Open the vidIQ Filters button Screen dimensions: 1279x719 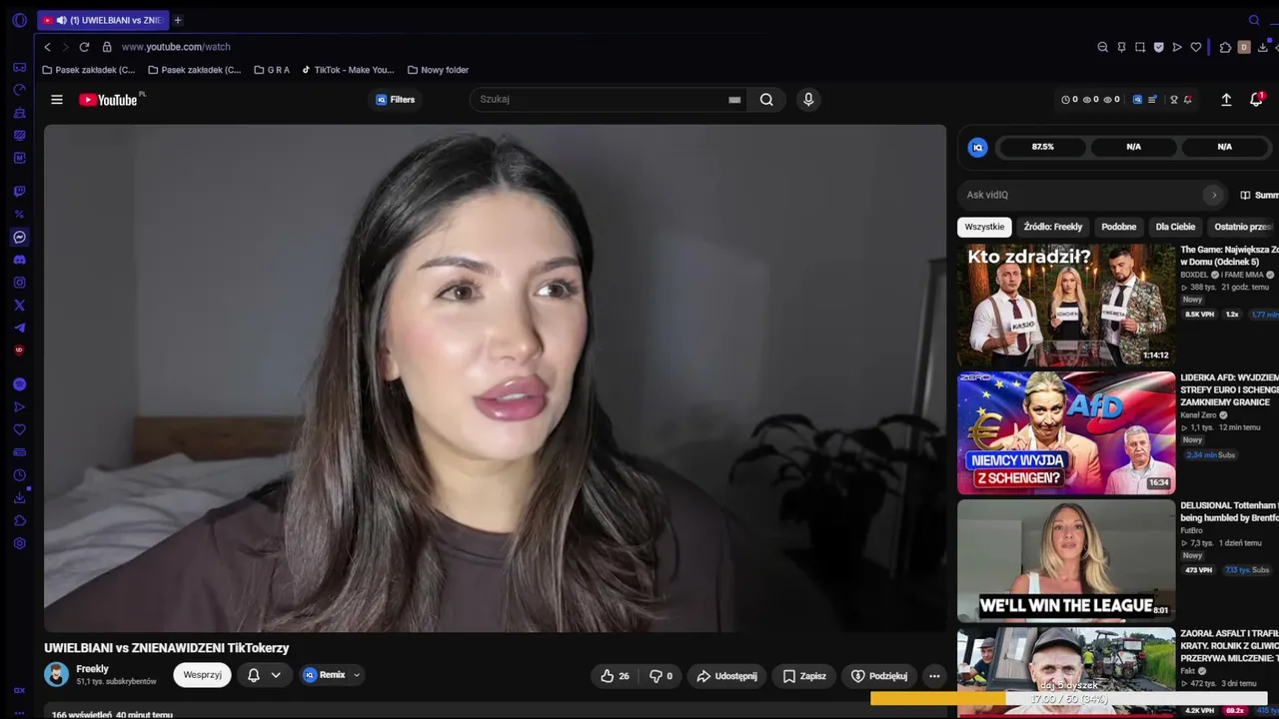tap(395, 100)
